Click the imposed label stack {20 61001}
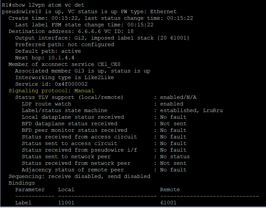Screen dimensions: 266x208 (x=173, y=38)
